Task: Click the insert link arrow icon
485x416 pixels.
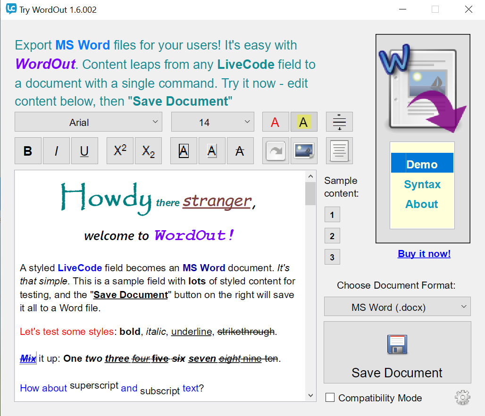Action: (276, 151)
